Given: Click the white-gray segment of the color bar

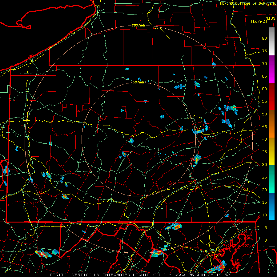Looking at the screenshot, I should [272, 41].
